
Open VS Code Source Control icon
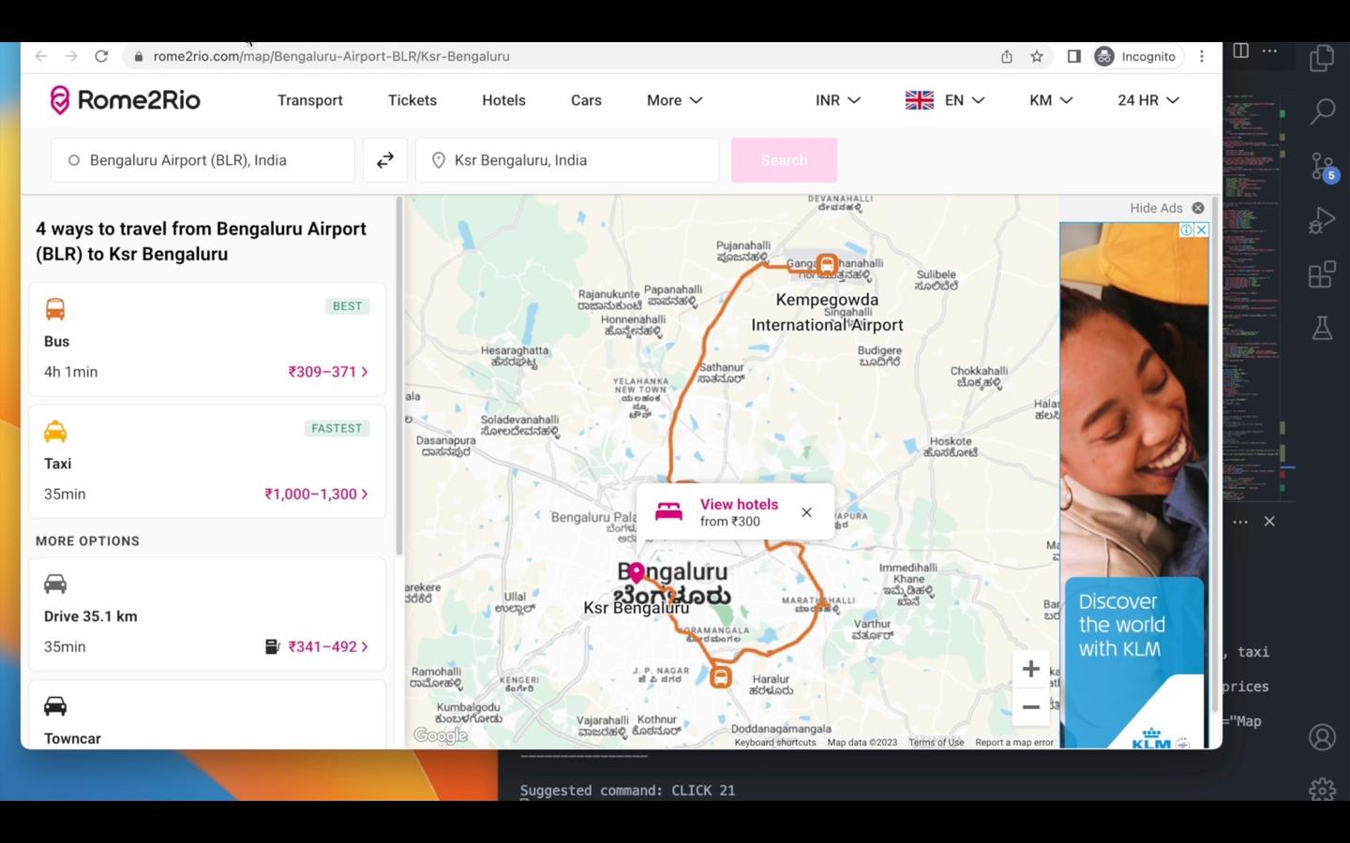[x=1324, y=167]
